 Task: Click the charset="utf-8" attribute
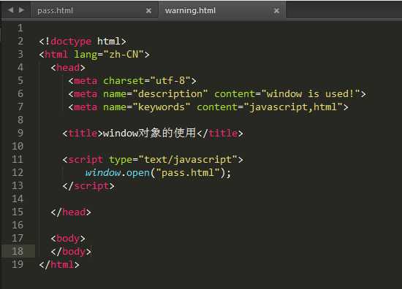coord(147,80)
